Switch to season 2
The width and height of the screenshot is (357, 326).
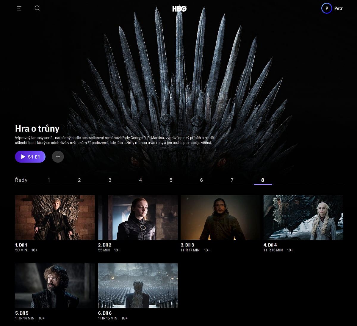tap(79, 180)
